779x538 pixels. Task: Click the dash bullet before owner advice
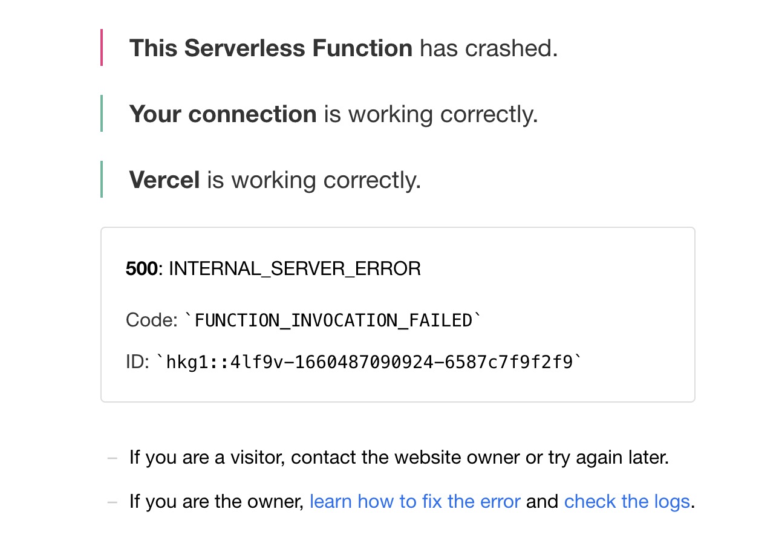point(112,502)
